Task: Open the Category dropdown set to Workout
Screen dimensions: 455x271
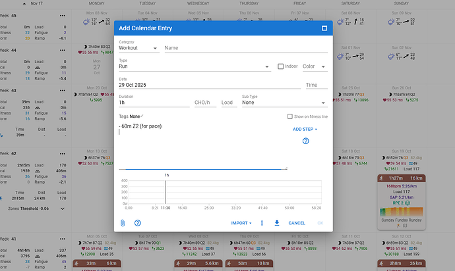Action: point(137,48)
